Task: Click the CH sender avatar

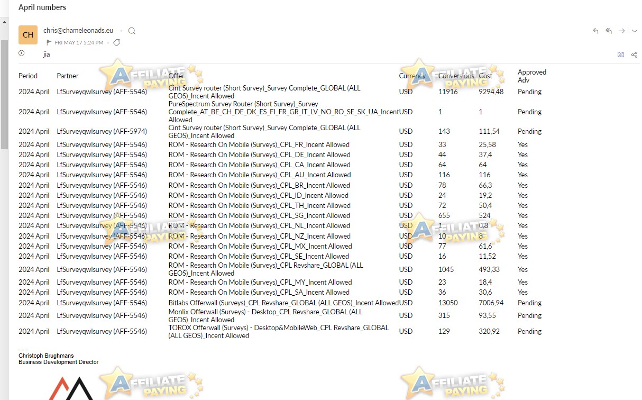Action: point(28,35)
